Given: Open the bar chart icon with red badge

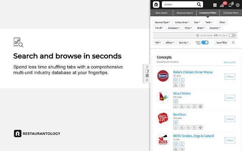Looking at the screenshot, I should [x=222, y=5].
